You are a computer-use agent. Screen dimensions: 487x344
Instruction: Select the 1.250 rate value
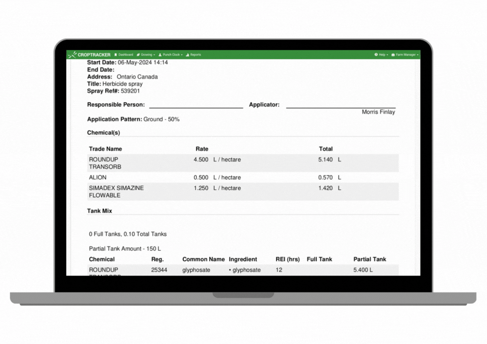[x=201, y=188]
